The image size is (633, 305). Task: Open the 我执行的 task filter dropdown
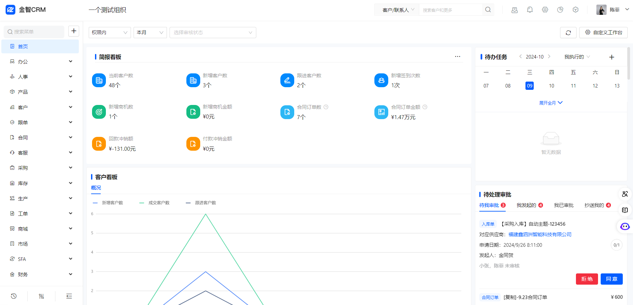[577, 57]
